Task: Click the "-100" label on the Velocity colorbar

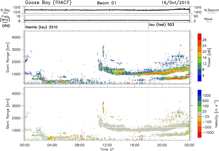Action: click(207, 122)
